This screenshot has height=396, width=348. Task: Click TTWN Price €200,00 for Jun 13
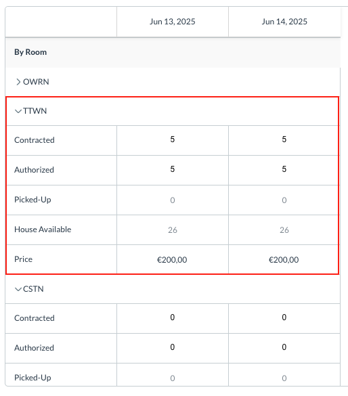pos(172,260)
